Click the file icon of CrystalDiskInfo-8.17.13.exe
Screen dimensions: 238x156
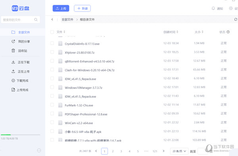(60, 43)
